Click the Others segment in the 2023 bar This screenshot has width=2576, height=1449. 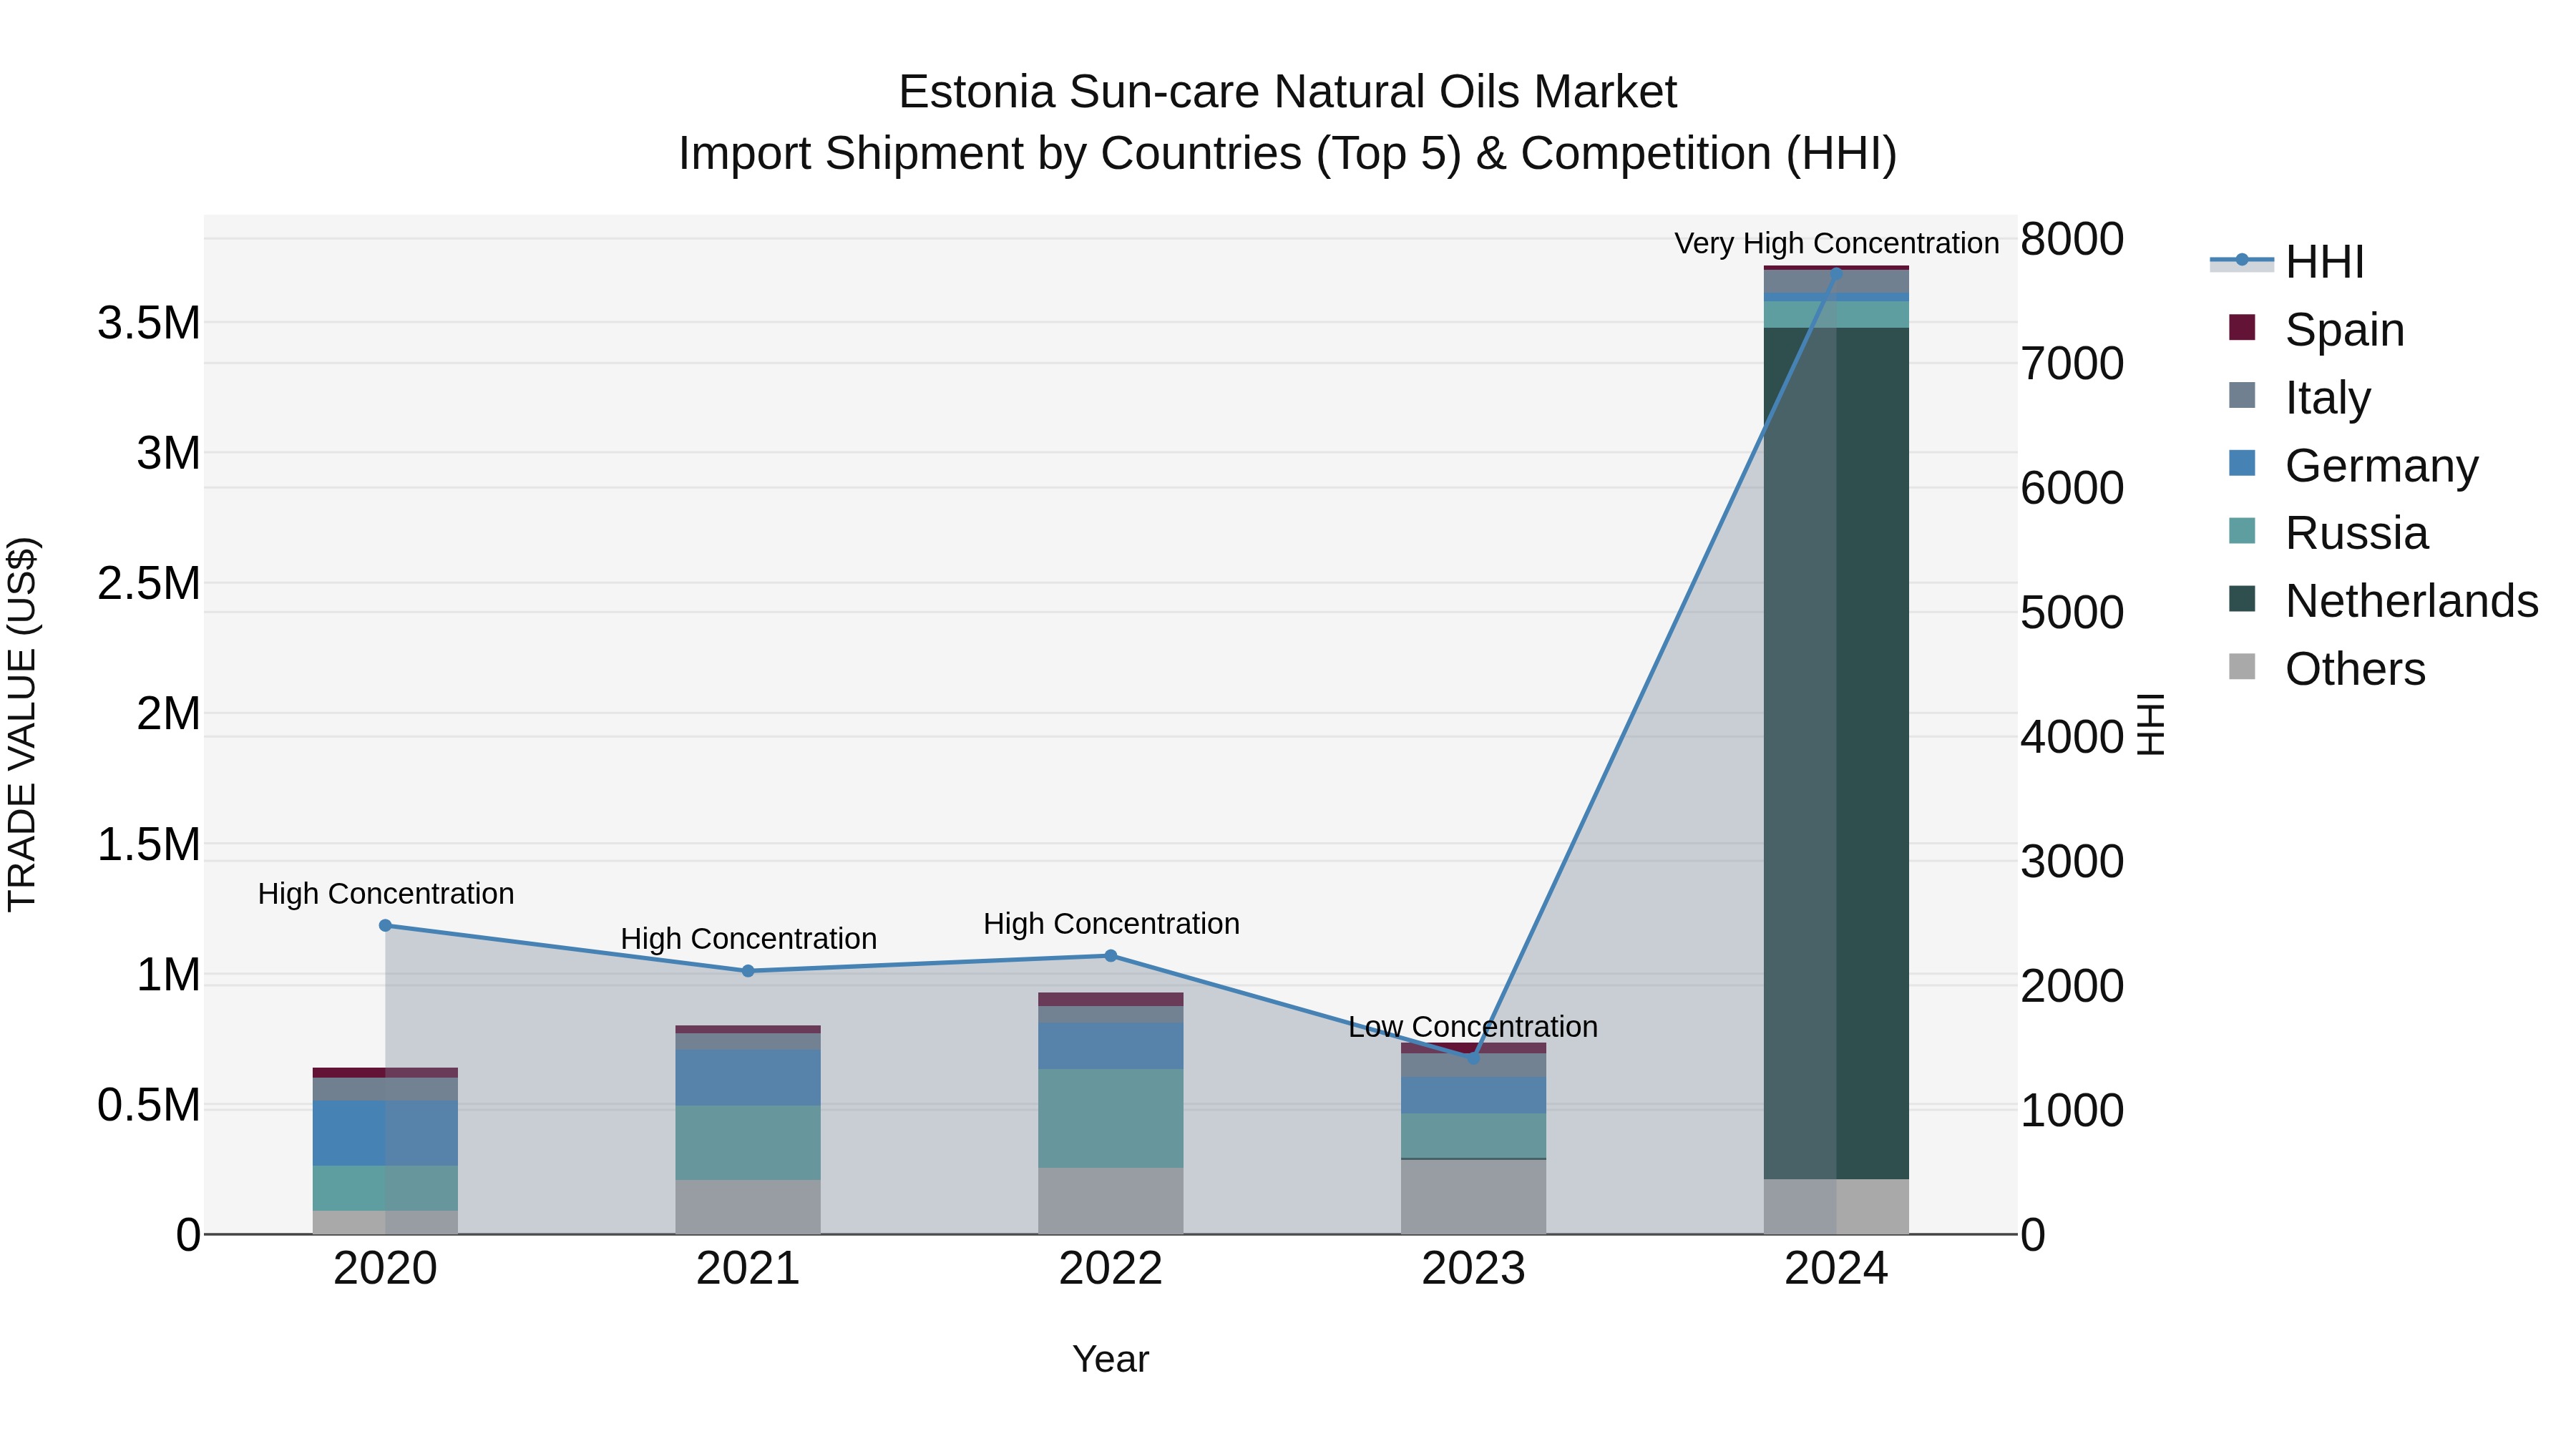coord(1473,1197)
